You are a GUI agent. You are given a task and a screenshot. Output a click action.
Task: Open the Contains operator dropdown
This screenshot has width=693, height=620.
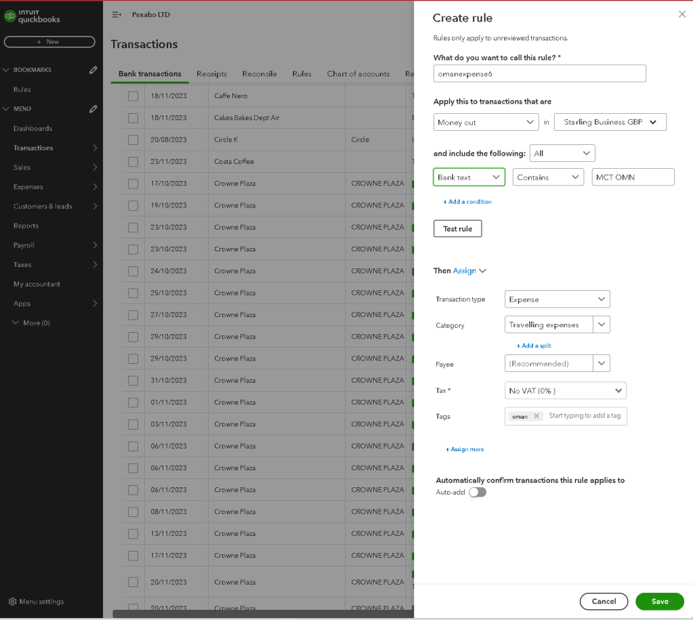click(x=548, y=178)
